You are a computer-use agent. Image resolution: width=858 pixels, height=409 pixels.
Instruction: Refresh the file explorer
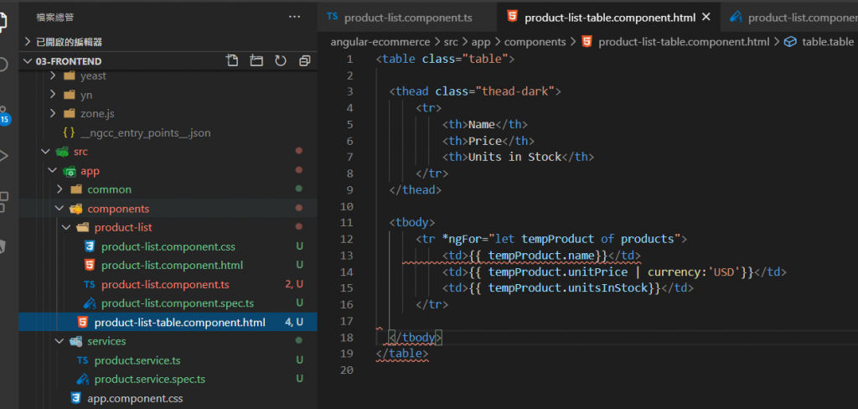tap(281, 61)
